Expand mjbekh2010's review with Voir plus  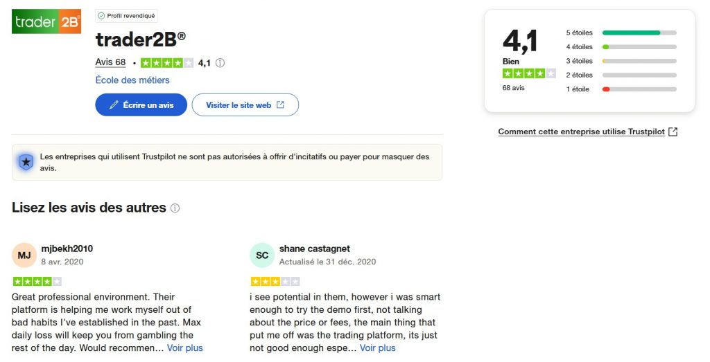click(185, 348)
